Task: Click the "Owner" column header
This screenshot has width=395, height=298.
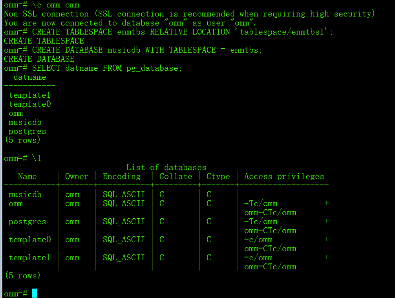Action: pyautogui.click(x=77, y=177)
